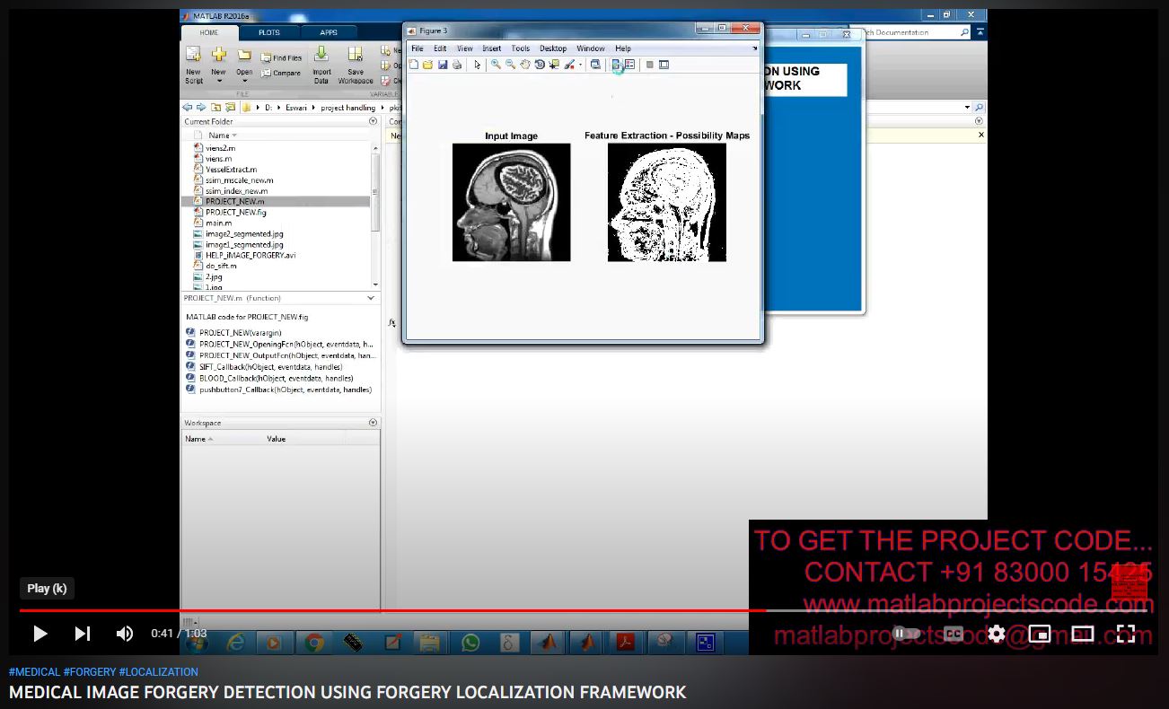
Task: Switch to the PLOTS ribbon tab
Action: [268, 32]
